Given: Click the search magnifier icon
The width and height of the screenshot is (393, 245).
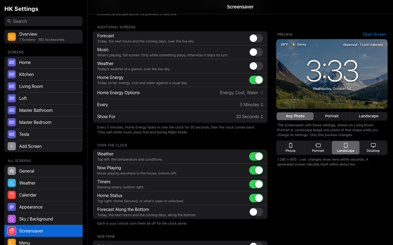Looking at the screenshot, I should pos(9,21).
